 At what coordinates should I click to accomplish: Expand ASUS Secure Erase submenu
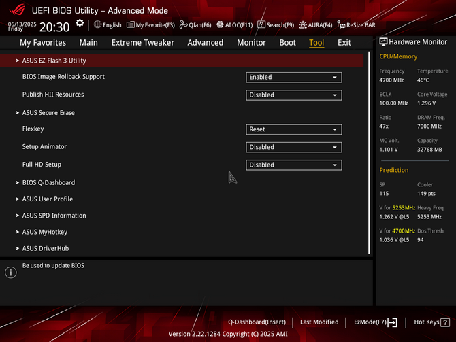(x=48, y=112)
